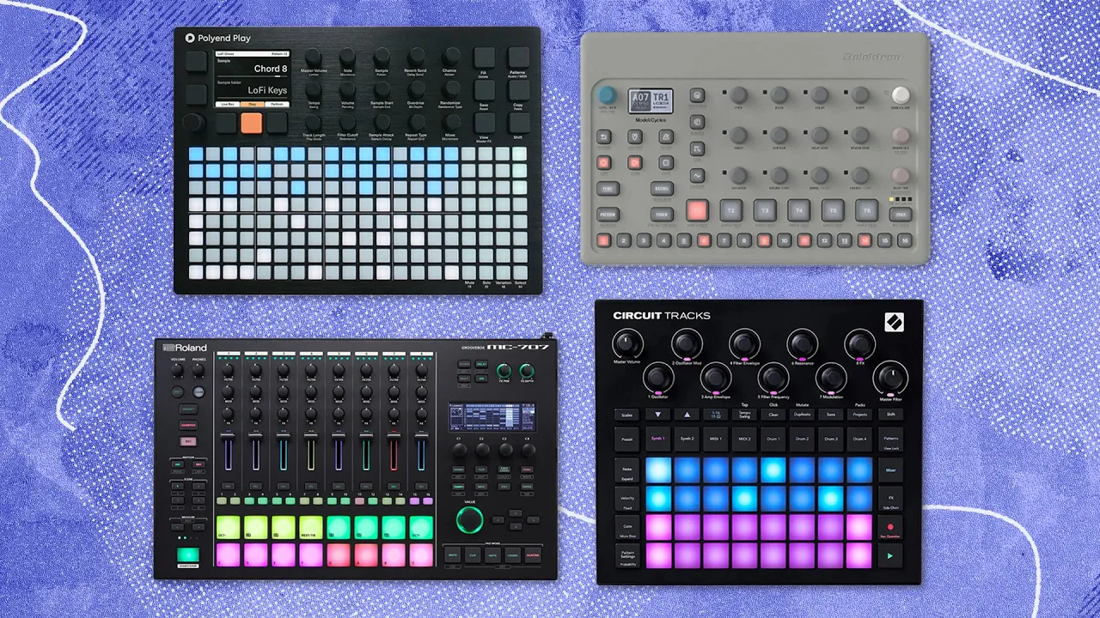Click the Roland MC-707 display screen
The height and width of the screenshot is (618, 1100).
click(492, 418)
